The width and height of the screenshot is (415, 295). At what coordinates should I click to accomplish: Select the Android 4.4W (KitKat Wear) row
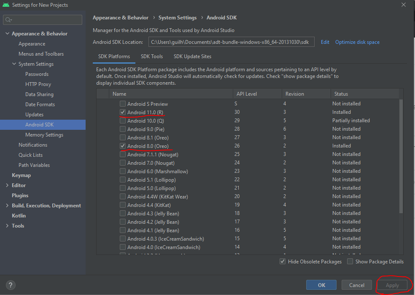pyautogui.click(x=248, y=196)
